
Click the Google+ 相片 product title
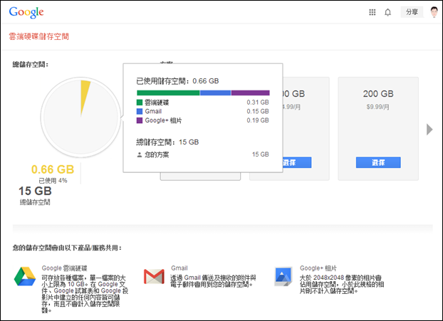point(318,268)
